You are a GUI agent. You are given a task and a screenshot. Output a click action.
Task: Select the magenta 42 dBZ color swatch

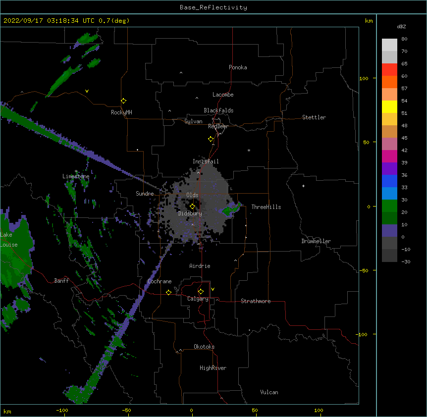click(389, 156)
